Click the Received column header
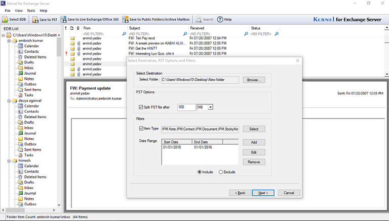The width and height of the screenshot is (389, 221). point(219,28)
